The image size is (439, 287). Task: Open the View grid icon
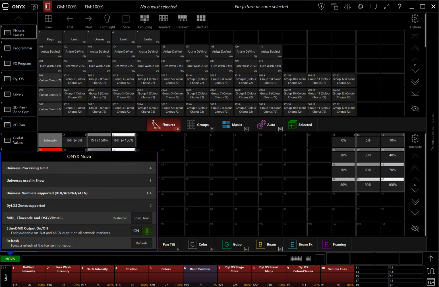click(x=49, y=19)
